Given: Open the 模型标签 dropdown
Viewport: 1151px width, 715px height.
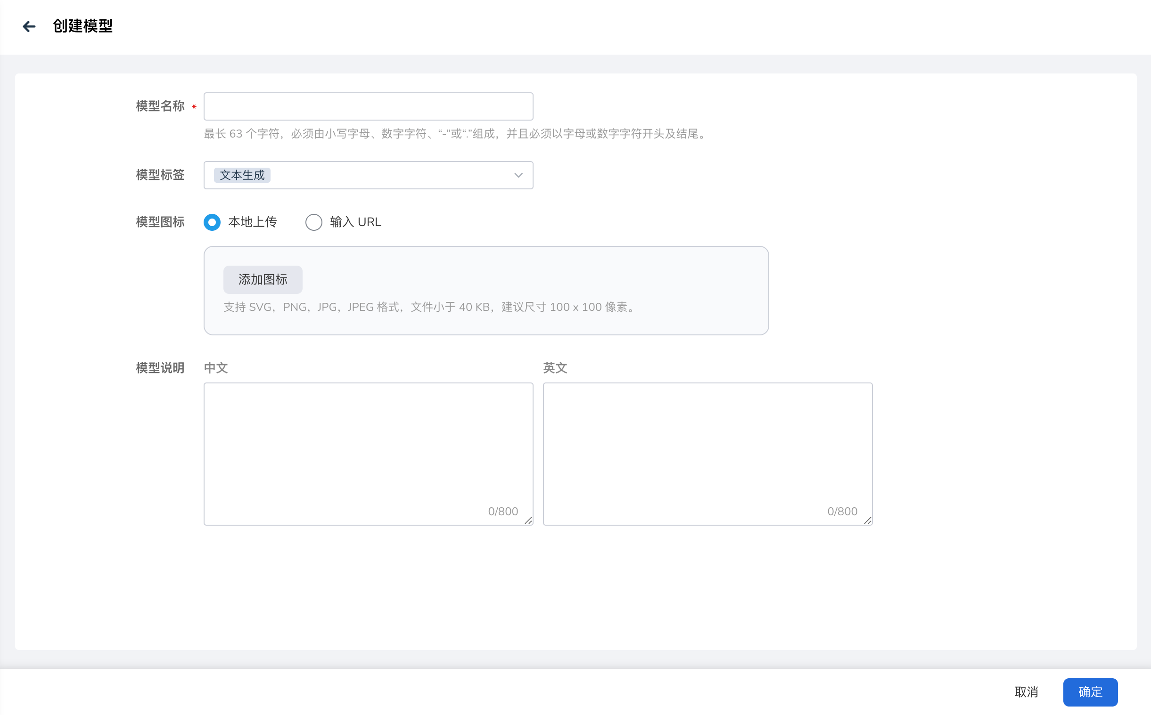Looking at the screenshot, I should pyautogui.click(x=368, y=175).
